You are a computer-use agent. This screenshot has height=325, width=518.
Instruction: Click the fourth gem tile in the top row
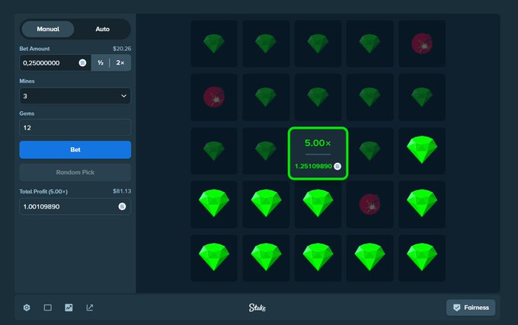click(369, 43)
